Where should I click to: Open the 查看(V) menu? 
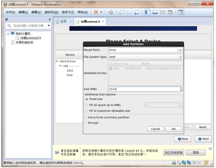(x=36, y=12)
